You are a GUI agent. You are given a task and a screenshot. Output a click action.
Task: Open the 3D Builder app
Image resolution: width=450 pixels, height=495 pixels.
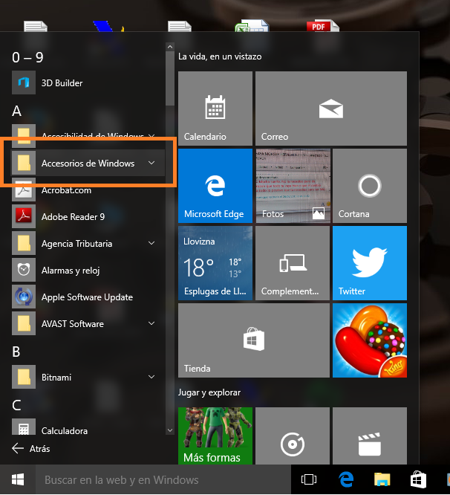click(62, 83)
